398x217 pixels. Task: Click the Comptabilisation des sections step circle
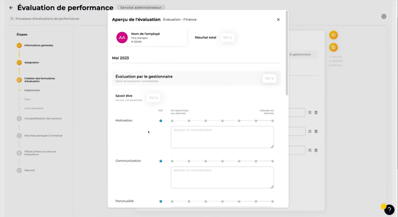click(x=19, y=118)
